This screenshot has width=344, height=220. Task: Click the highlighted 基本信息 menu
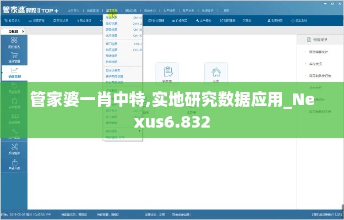point(112,10)
